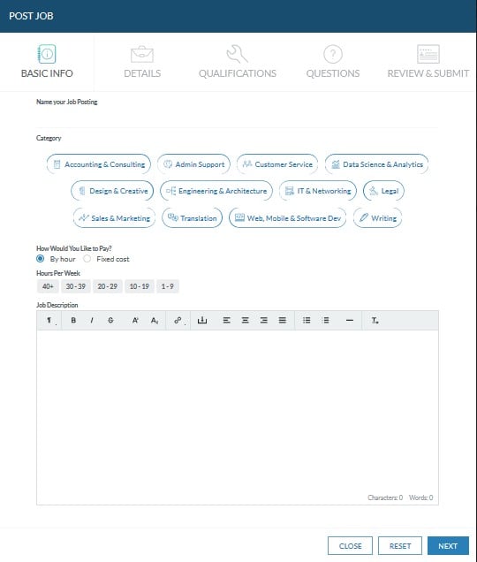
Task: Select Accounting & Consulting category
Action: [99, 164]
